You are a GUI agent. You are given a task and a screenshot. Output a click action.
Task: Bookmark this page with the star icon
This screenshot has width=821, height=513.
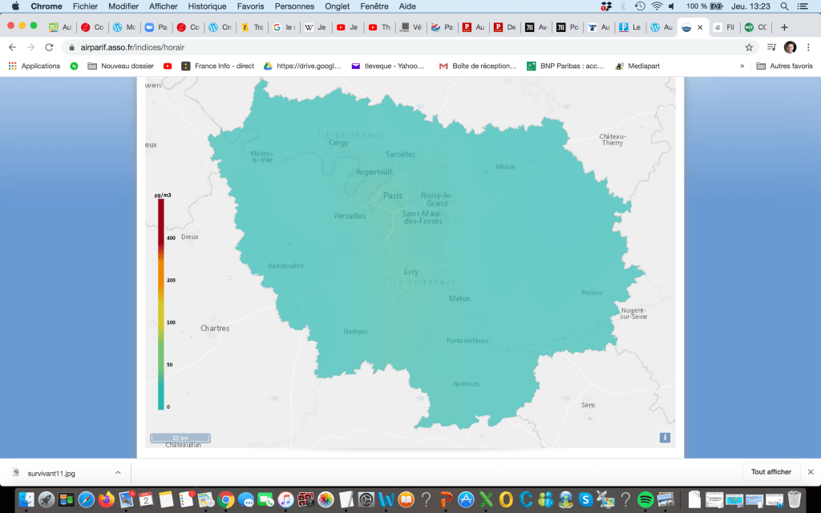coord(749,47)
